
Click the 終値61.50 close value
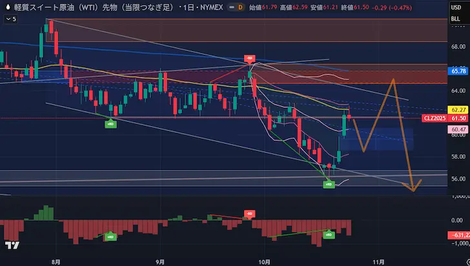(355, 7)
